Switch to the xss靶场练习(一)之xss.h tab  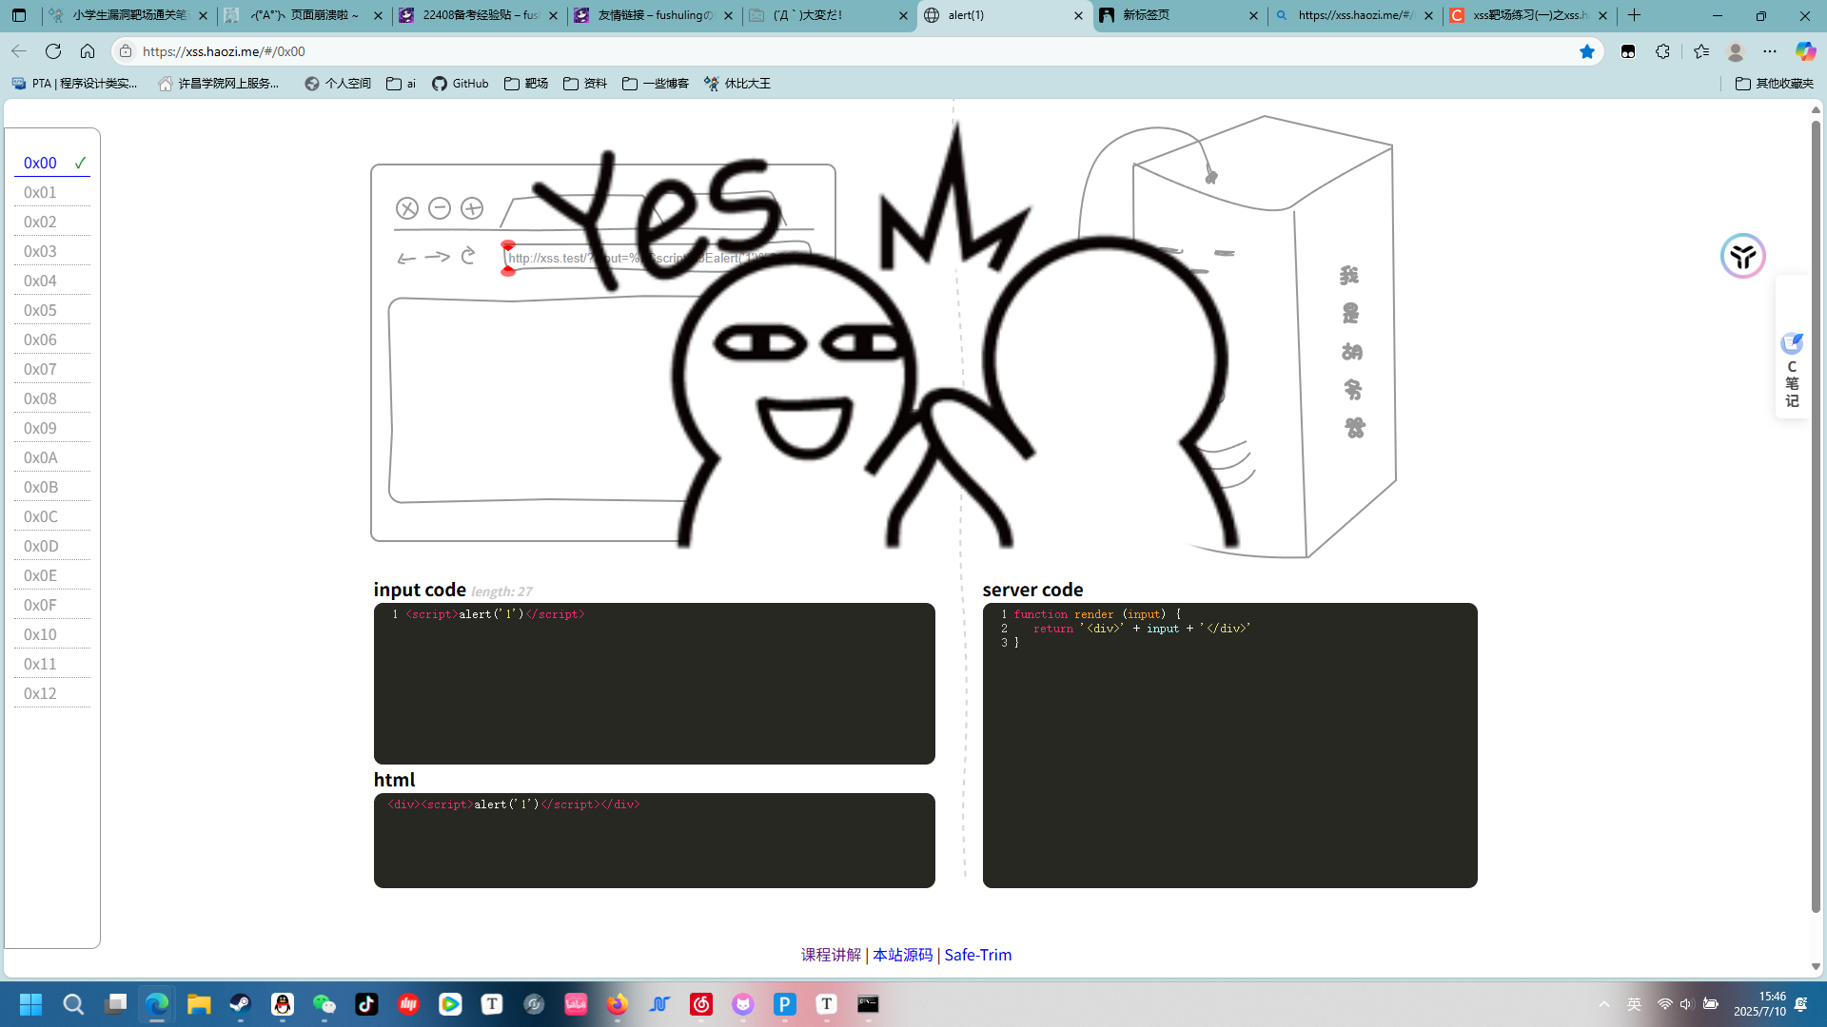tap(1530, 15)
